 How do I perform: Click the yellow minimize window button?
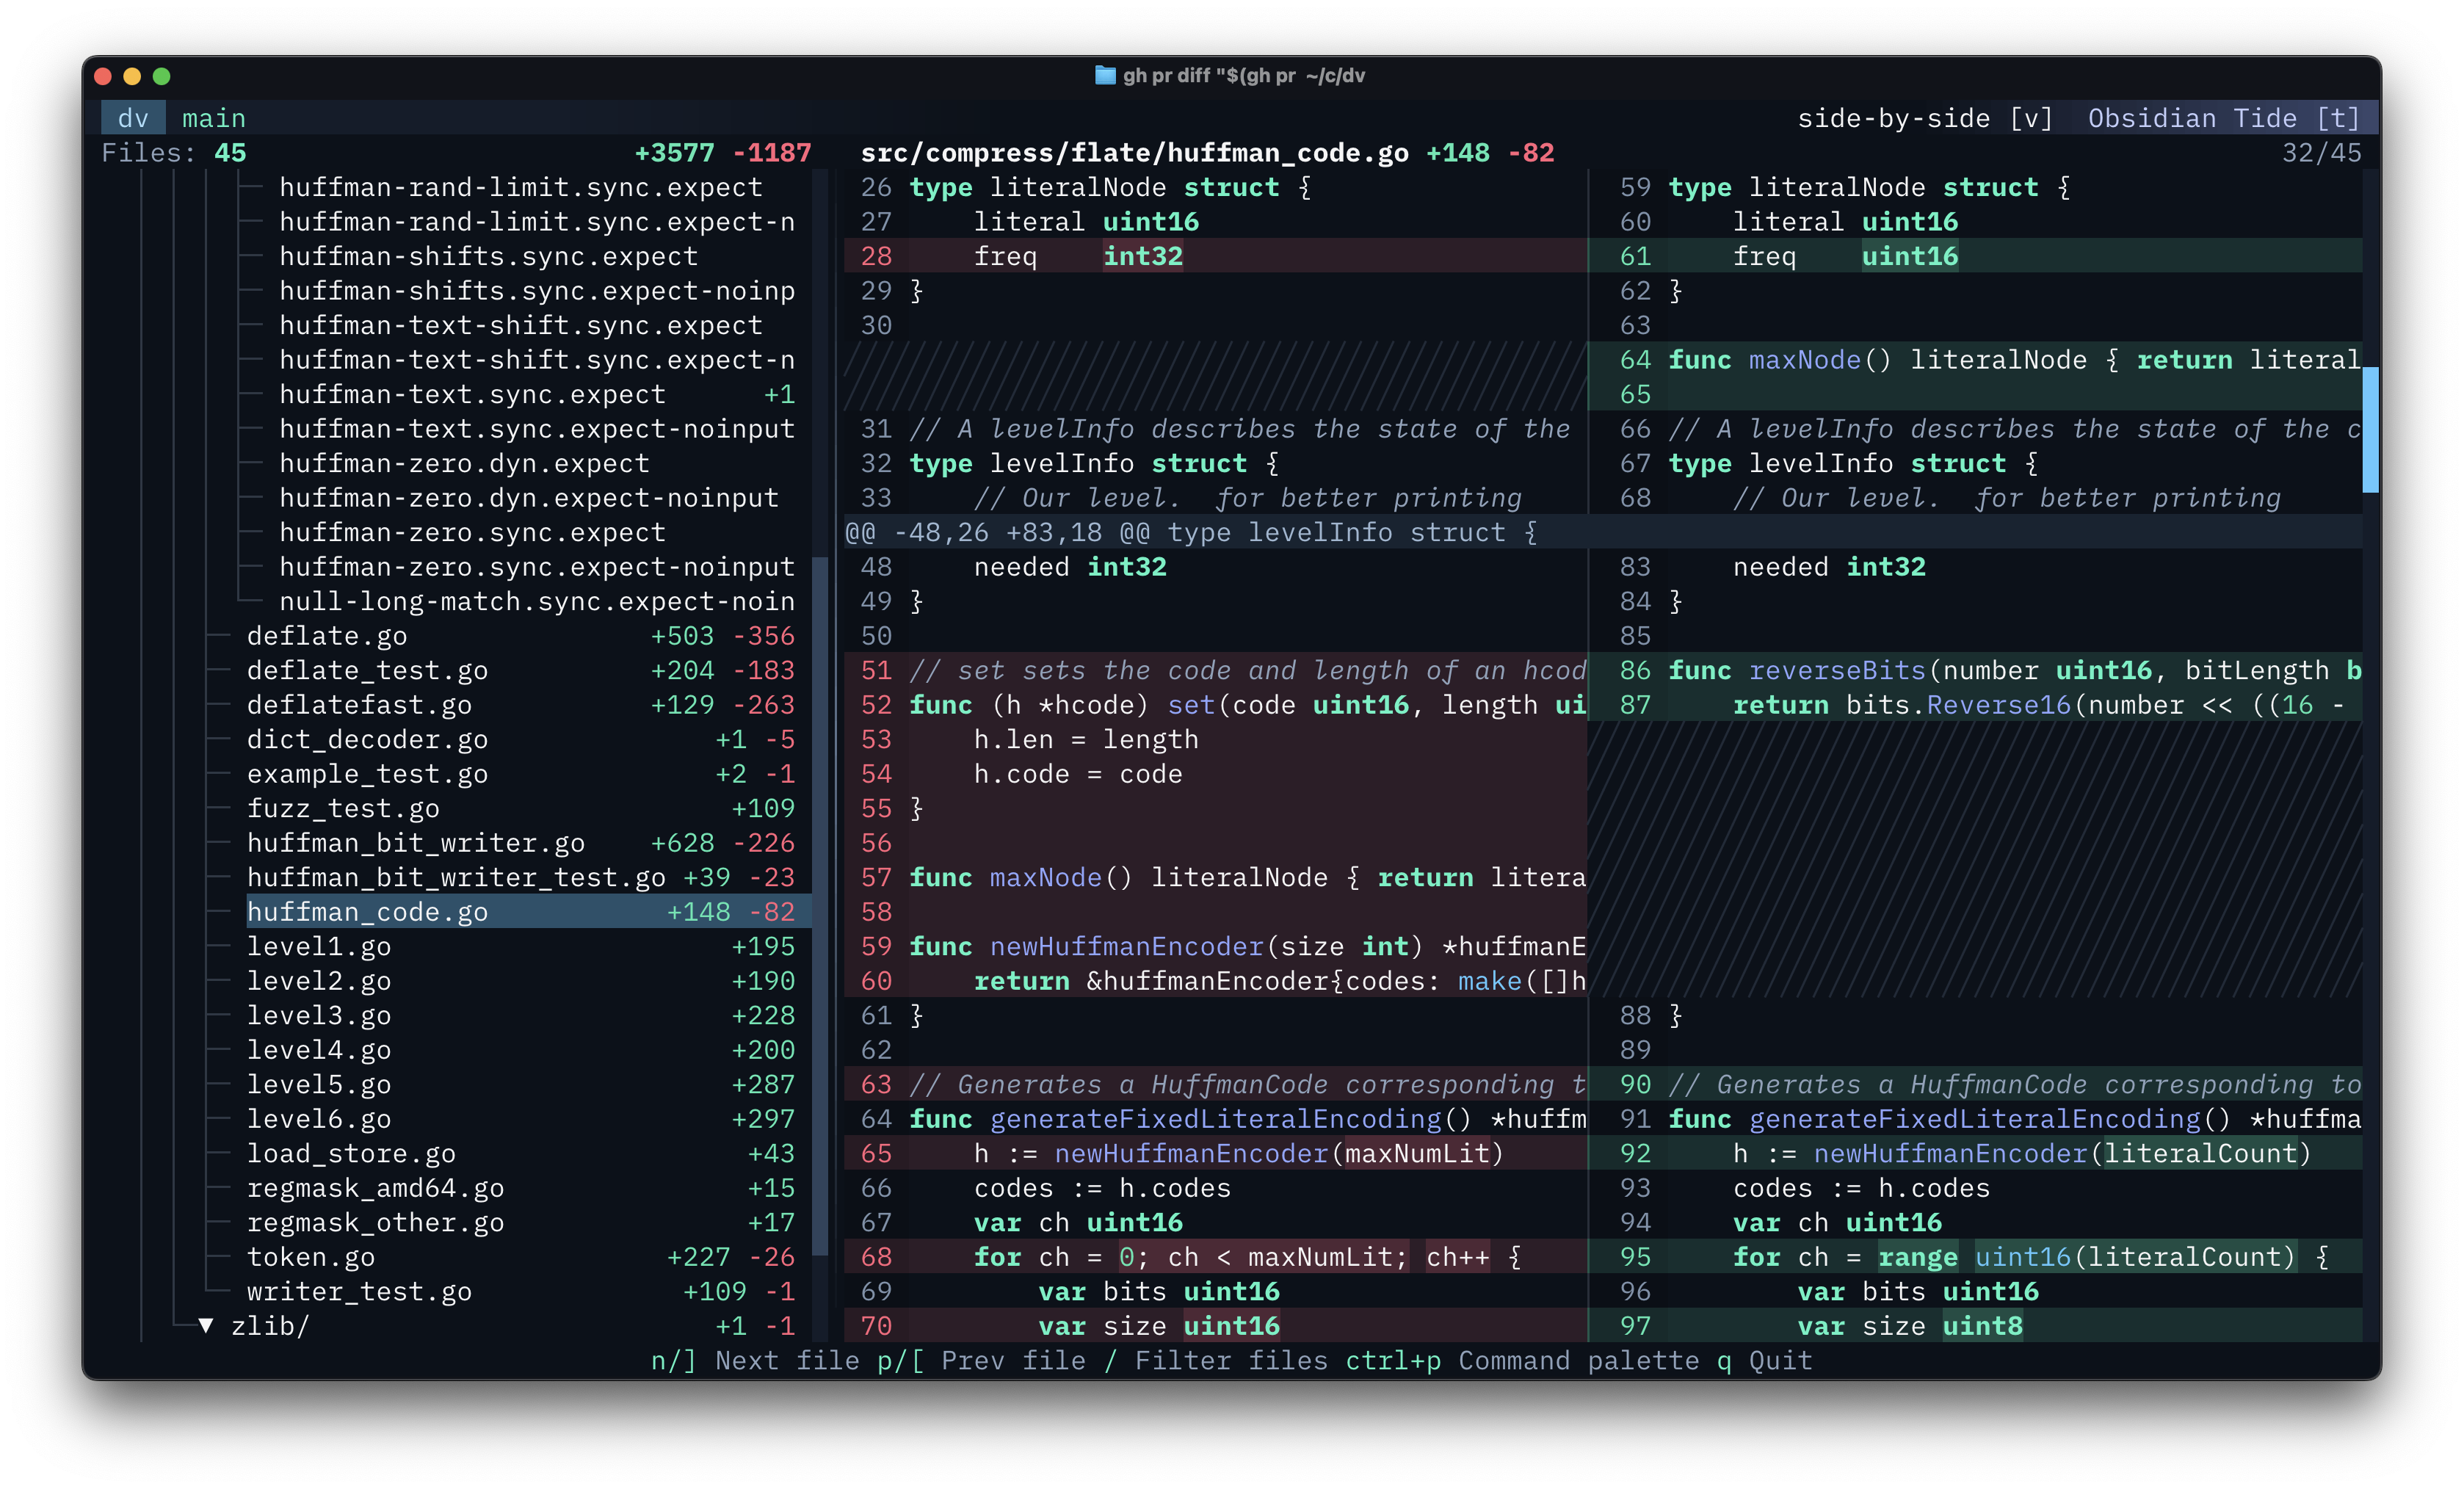pyautogui.click(x=132, y=76)
